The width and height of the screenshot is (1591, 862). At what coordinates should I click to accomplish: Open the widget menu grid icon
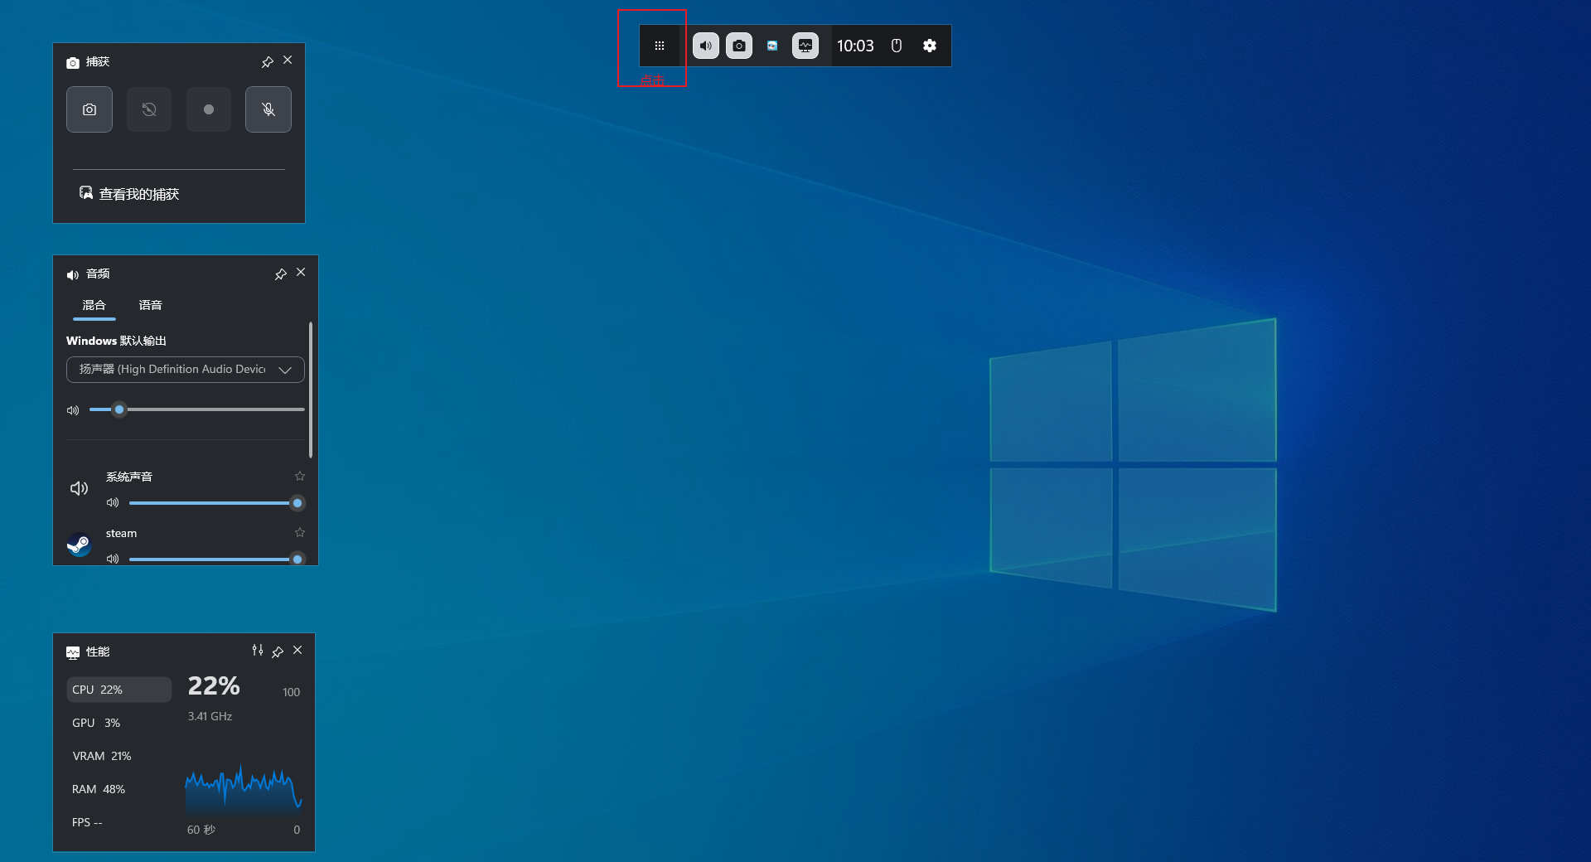pos(660,46)
